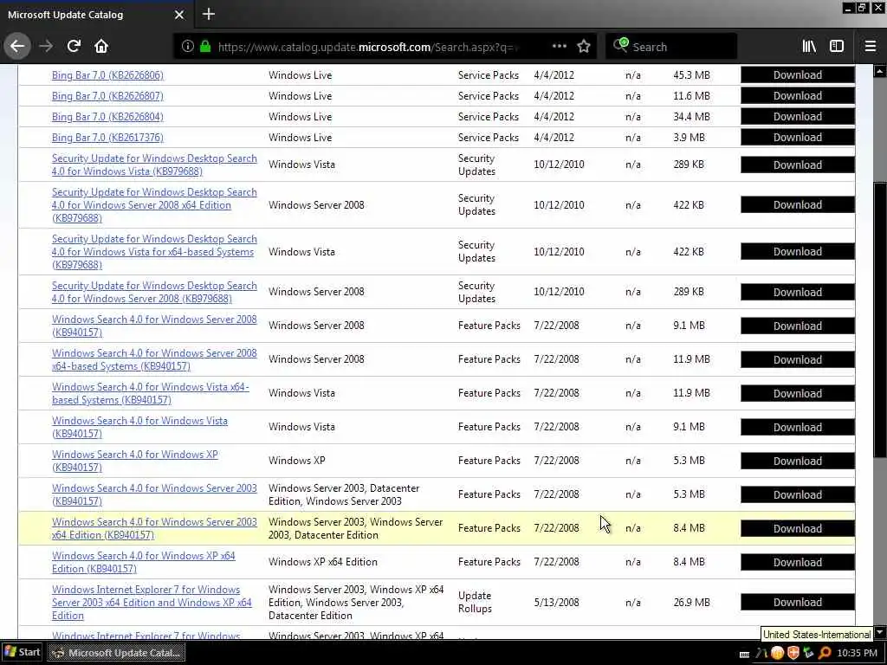Show site information icon in address bar
Viewport: 887px width, 665px height.
(188, 47)
